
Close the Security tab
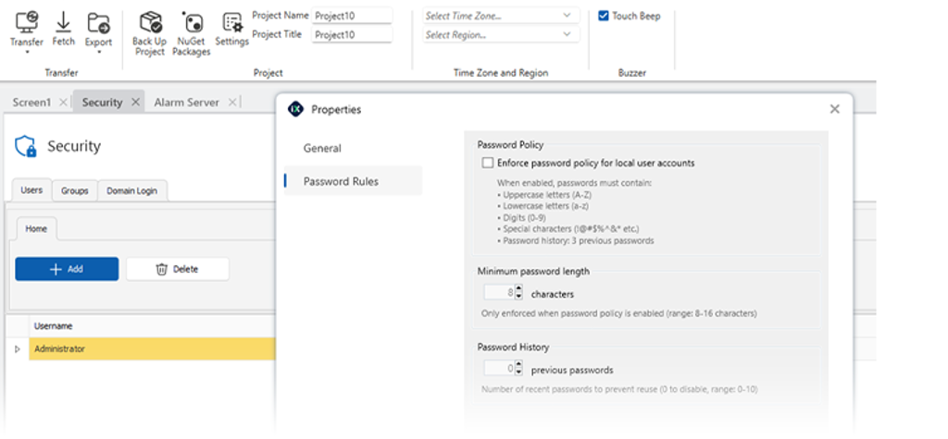point(135,103)
